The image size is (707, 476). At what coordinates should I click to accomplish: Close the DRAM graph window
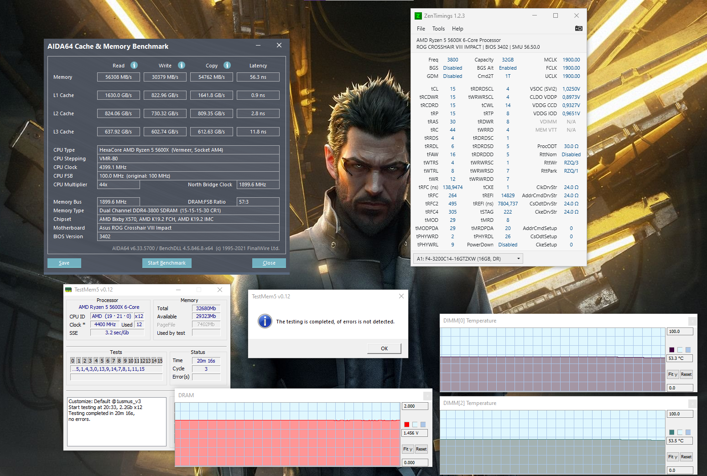click(x=427, y=395)
